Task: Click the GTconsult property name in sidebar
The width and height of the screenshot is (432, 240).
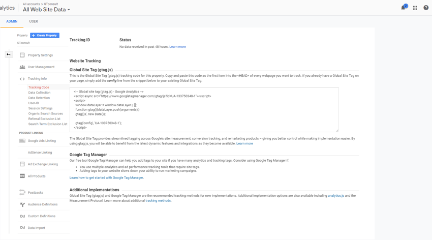Action: pyautogui.click(x=23, y=43)
